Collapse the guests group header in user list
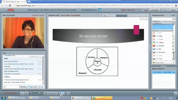178x100 pixels. pos(163,30)
